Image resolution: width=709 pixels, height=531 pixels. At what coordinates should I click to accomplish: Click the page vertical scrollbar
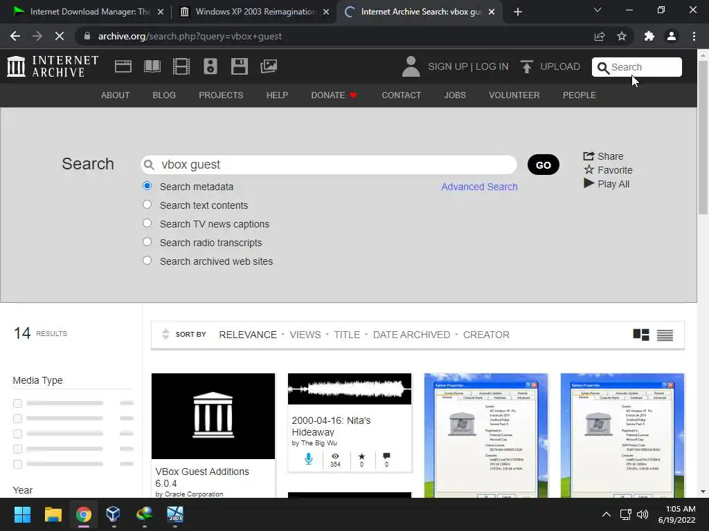pyautogui.click(x=703, y=136)
